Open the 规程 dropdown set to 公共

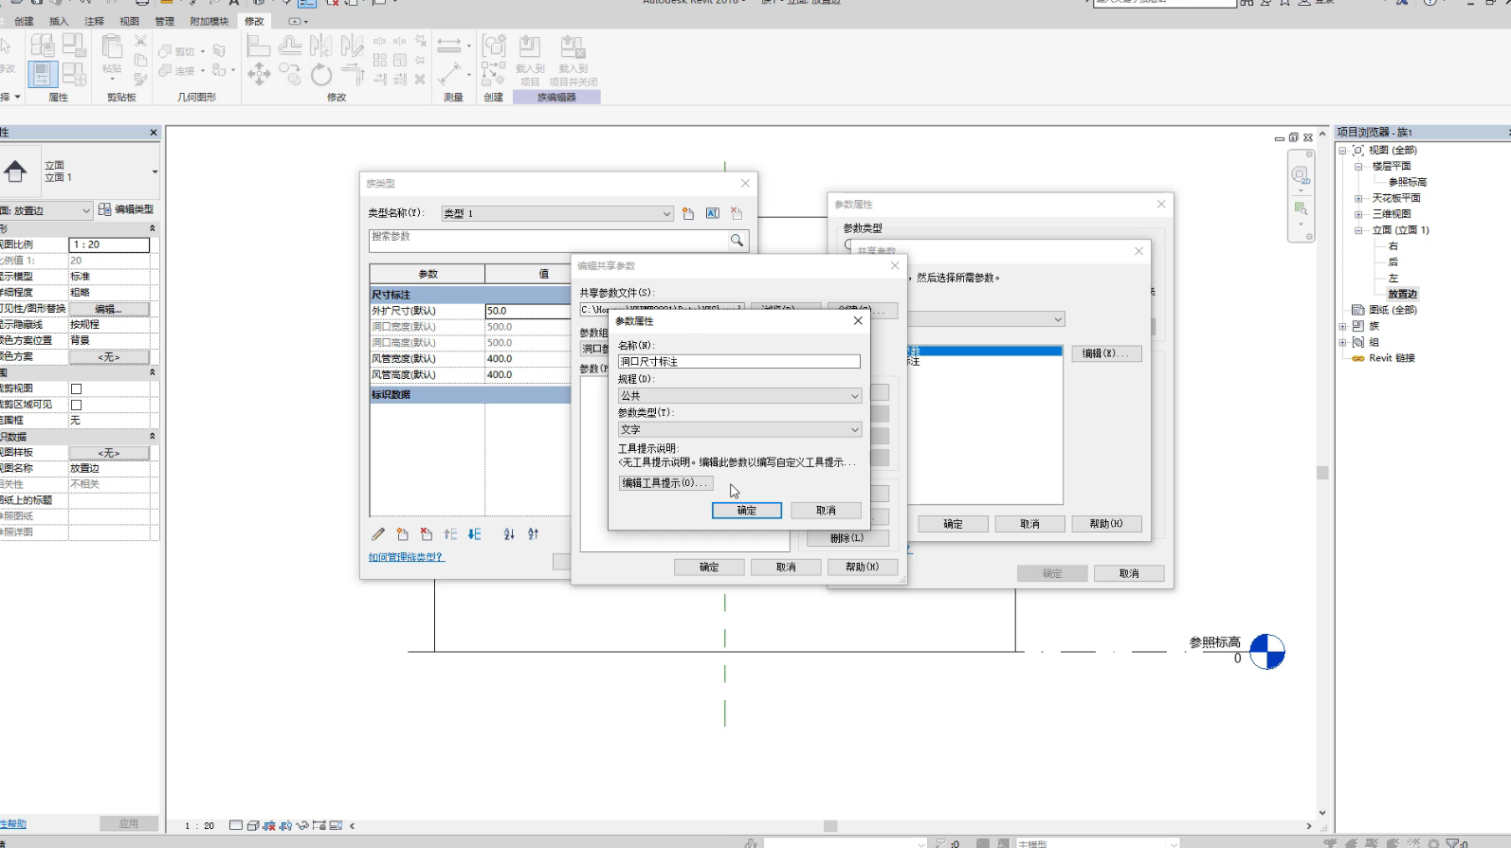point(739,396)
